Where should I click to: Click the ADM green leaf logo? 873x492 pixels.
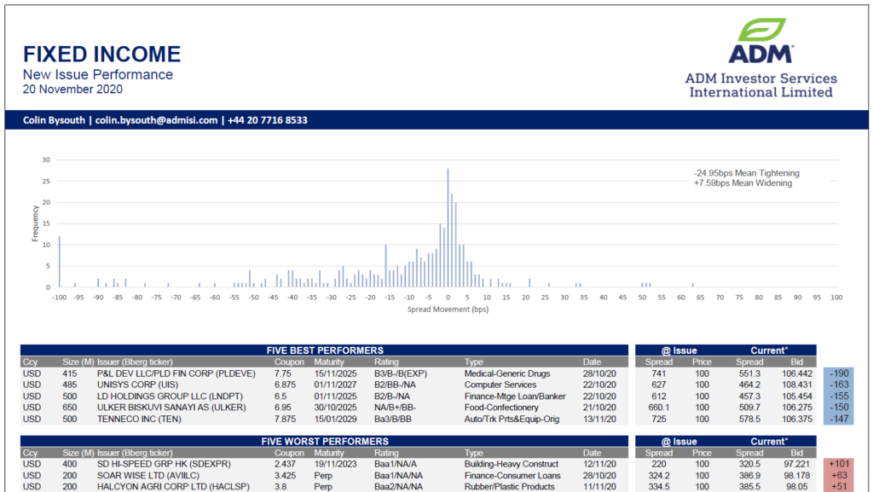click(761, 30)
